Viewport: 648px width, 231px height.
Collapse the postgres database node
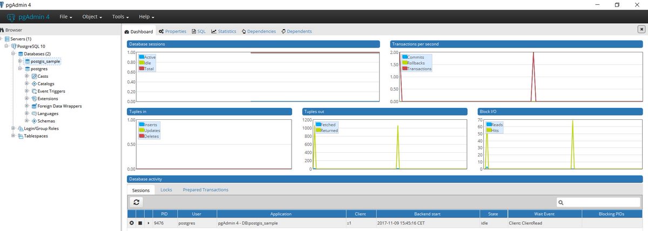[19, 69]
